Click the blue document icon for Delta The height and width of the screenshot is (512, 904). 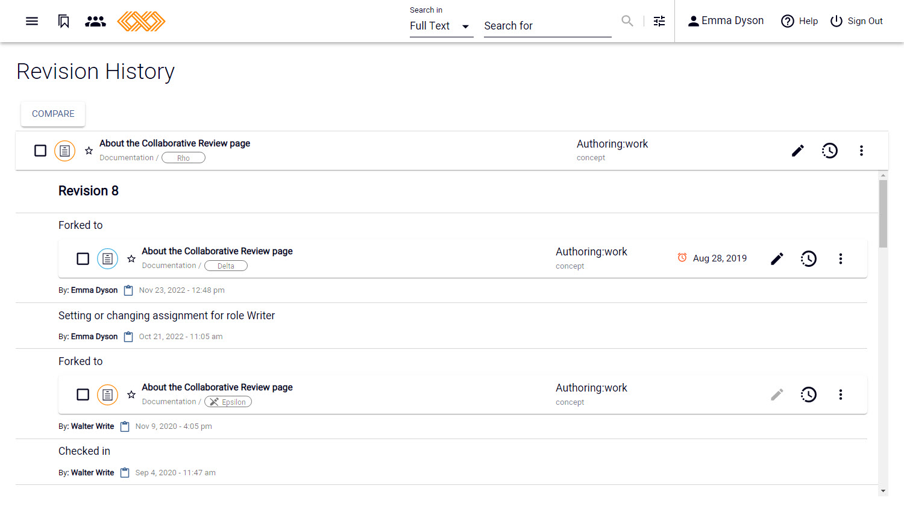coord(108,259)
